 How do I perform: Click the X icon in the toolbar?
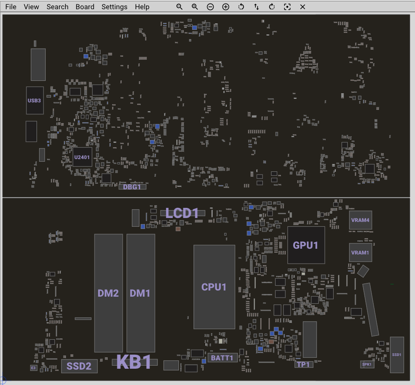(302, 7)
